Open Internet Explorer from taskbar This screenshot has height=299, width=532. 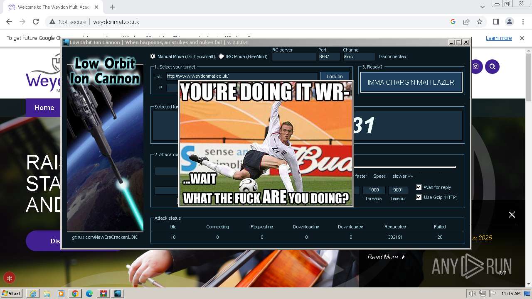click(x=33, y=294)
